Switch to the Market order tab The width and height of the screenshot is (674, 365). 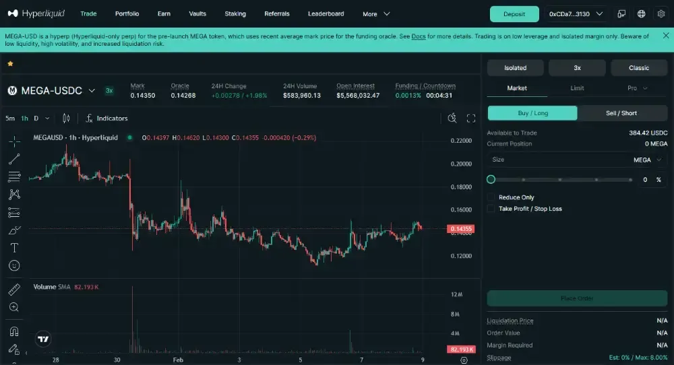tap(517, 88)
